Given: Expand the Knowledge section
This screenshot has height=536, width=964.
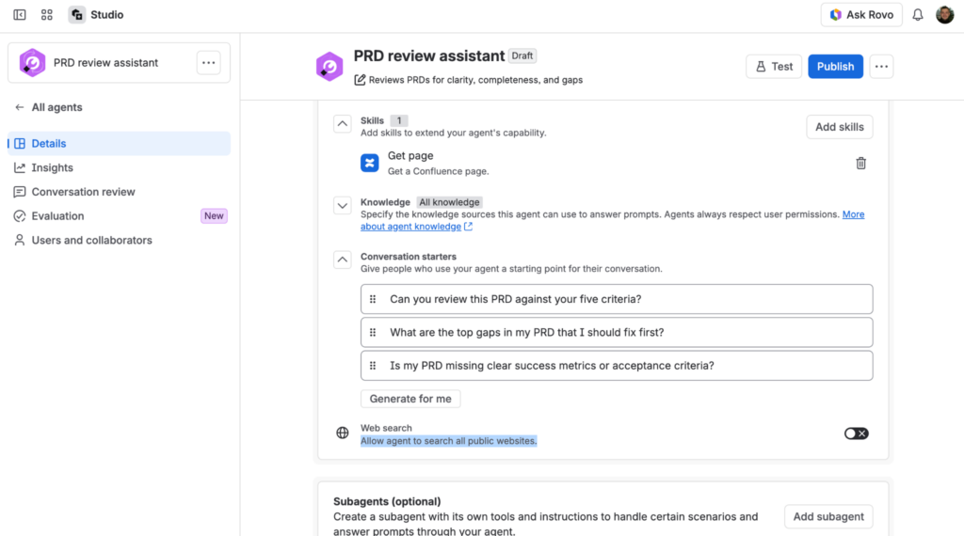Looking at the screenshot, I should click(x=343, y=206).
